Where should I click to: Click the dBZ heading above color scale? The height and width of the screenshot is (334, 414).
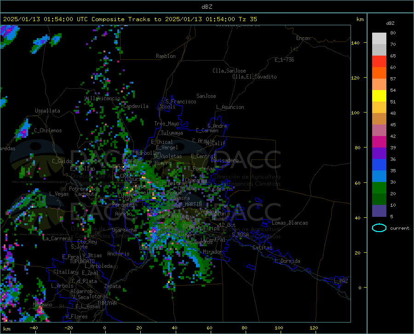coord(390,23)
